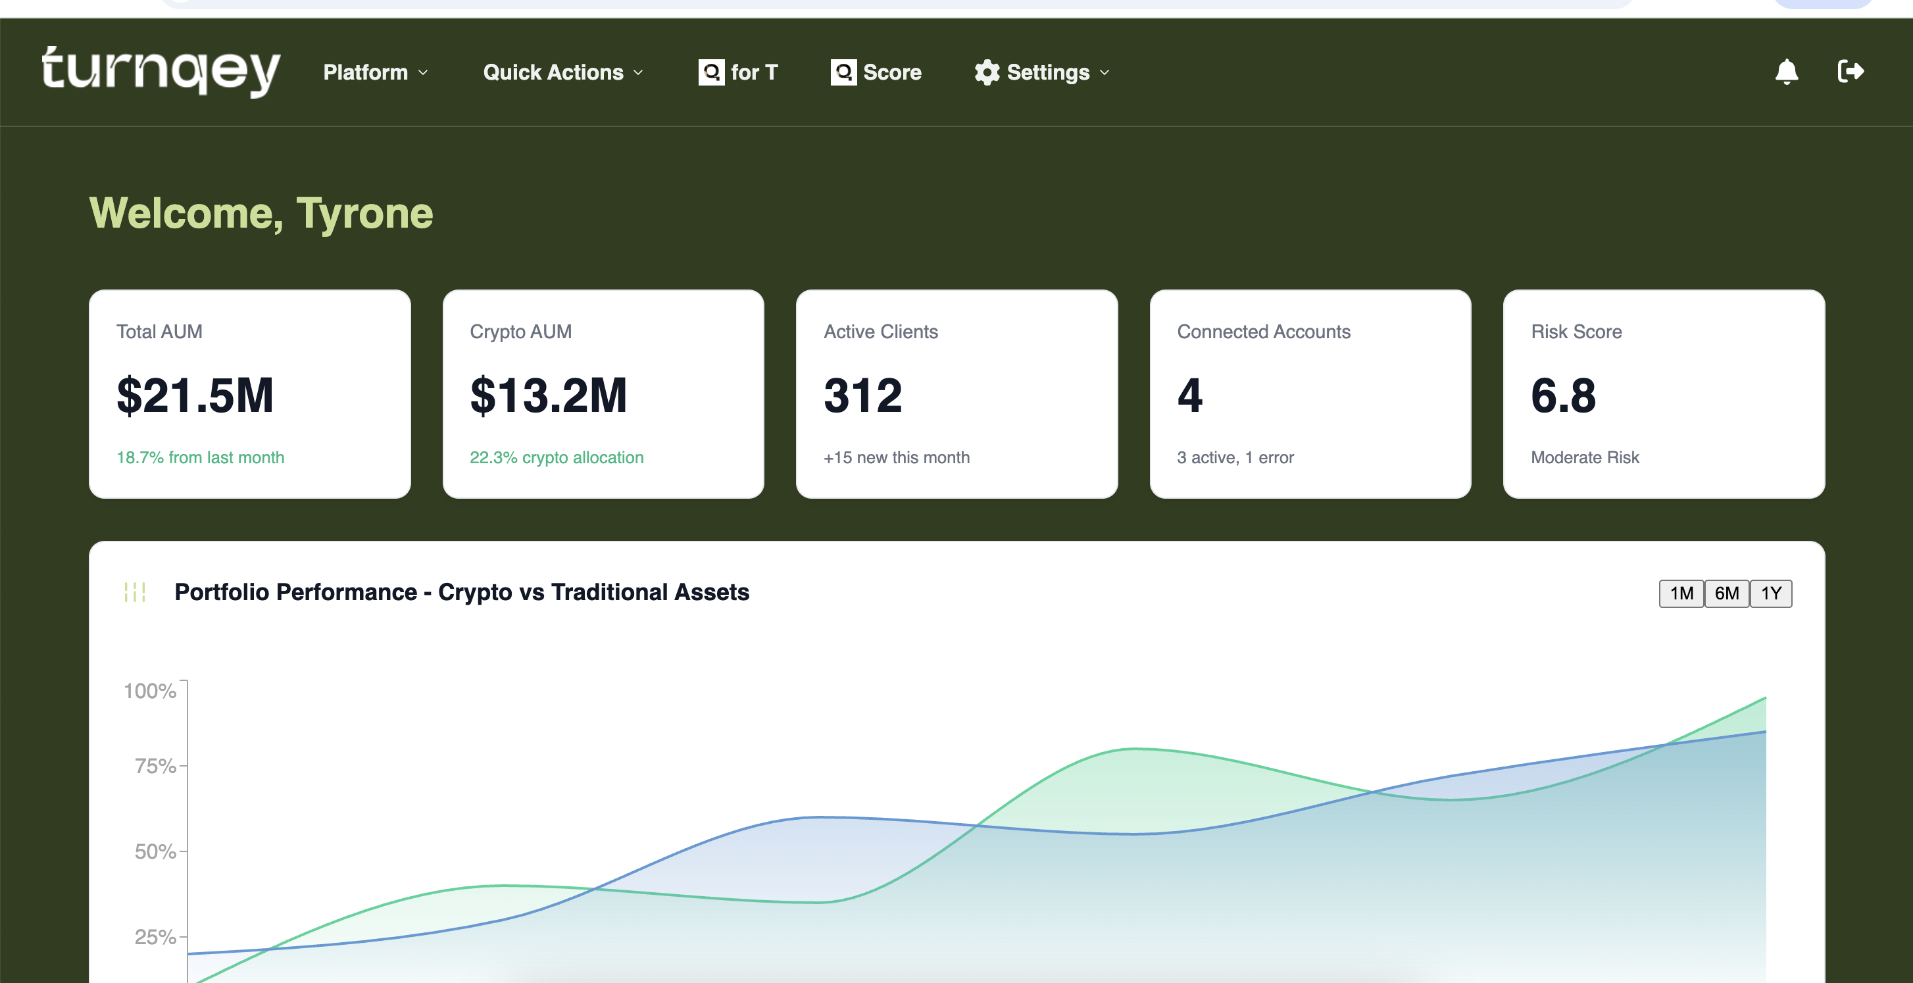Open the 'for T' nav item
Image resolution: width=1913 pixels, height=983 pixels.
737,72
